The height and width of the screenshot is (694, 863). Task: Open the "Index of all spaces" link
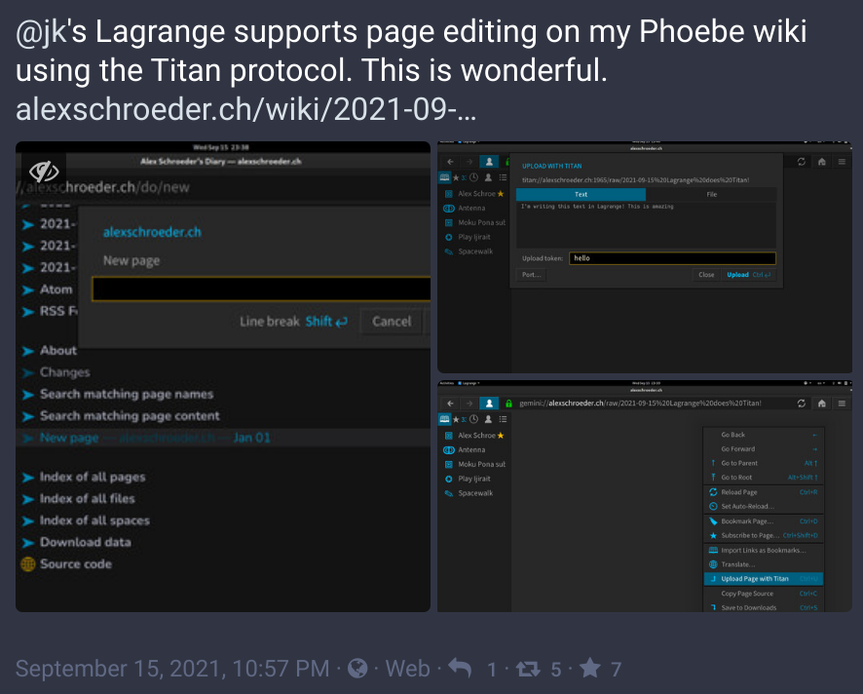[x=94, y=520]
